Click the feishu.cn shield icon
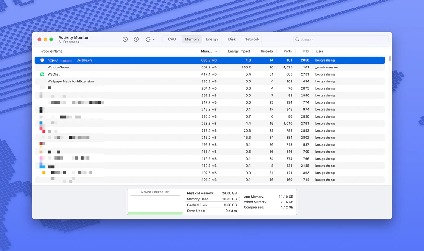The height and width of the screenshot is (251, 424). tap(42, 60)
